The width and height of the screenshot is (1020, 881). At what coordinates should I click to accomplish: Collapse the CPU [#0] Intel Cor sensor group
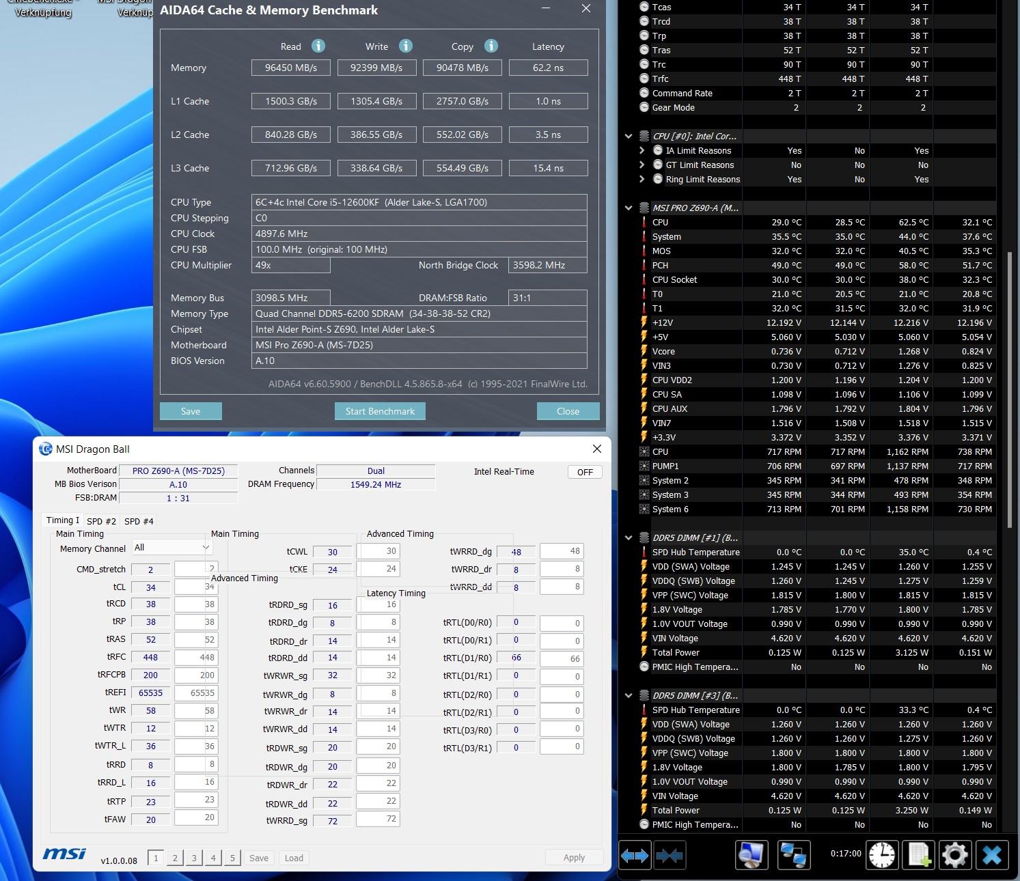tap(629, 136)
